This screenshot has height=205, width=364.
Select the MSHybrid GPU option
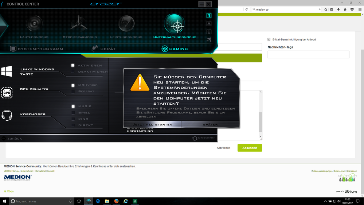73,85
